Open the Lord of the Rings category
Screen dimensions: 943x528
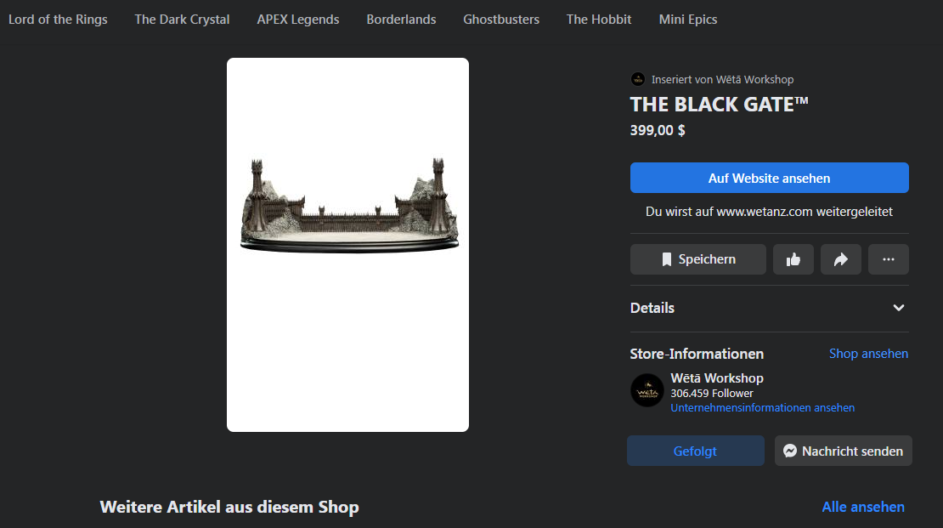58,20
